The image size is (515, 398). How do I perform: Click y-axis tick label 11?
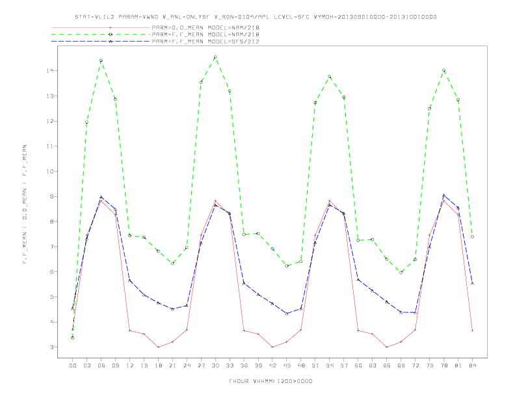[x=50, y=146]
